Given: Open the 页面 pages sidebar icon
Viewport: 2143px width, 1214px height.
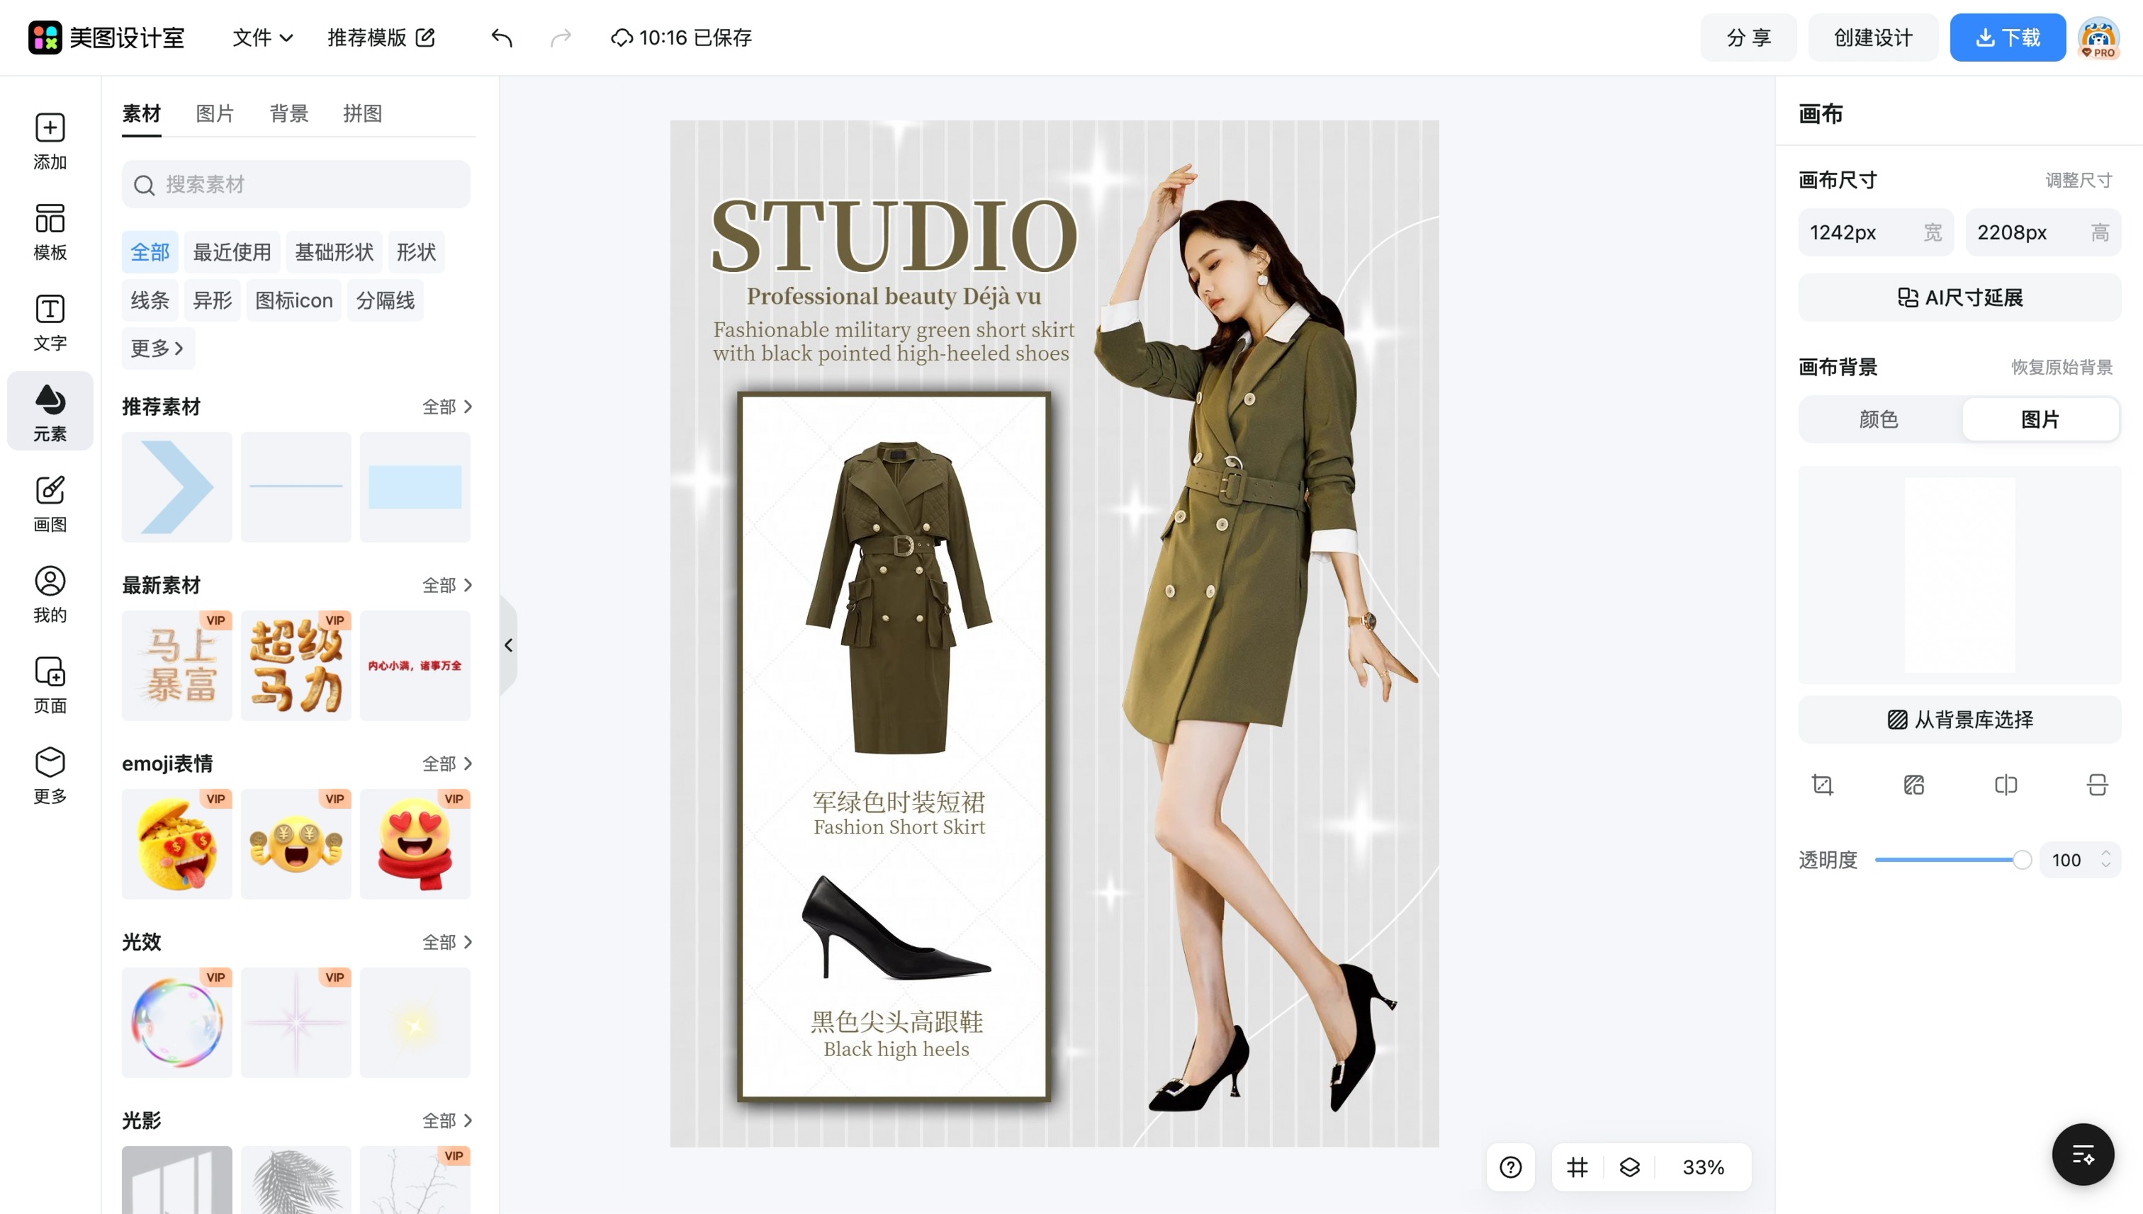Looking at the screenshot, I should click(50, 686).
